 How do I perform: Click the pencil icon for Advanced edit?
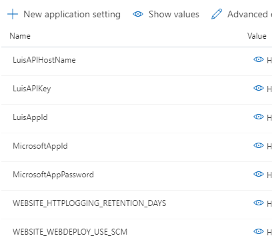tap(217, 14)
